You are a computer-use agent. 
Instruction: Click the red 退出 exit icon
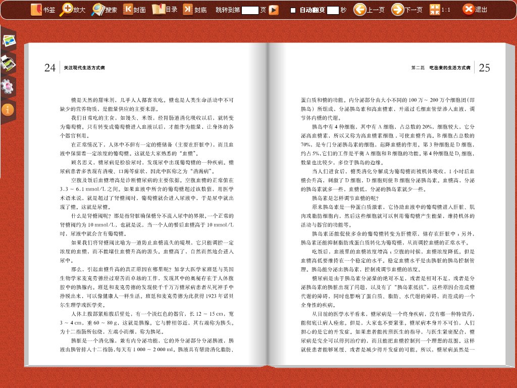[x=468, y=9]
